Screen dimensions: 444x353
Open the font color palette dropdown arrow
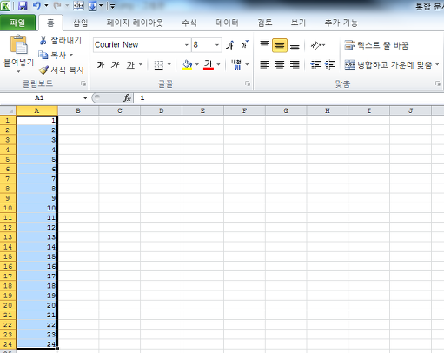tap(219, 64)
